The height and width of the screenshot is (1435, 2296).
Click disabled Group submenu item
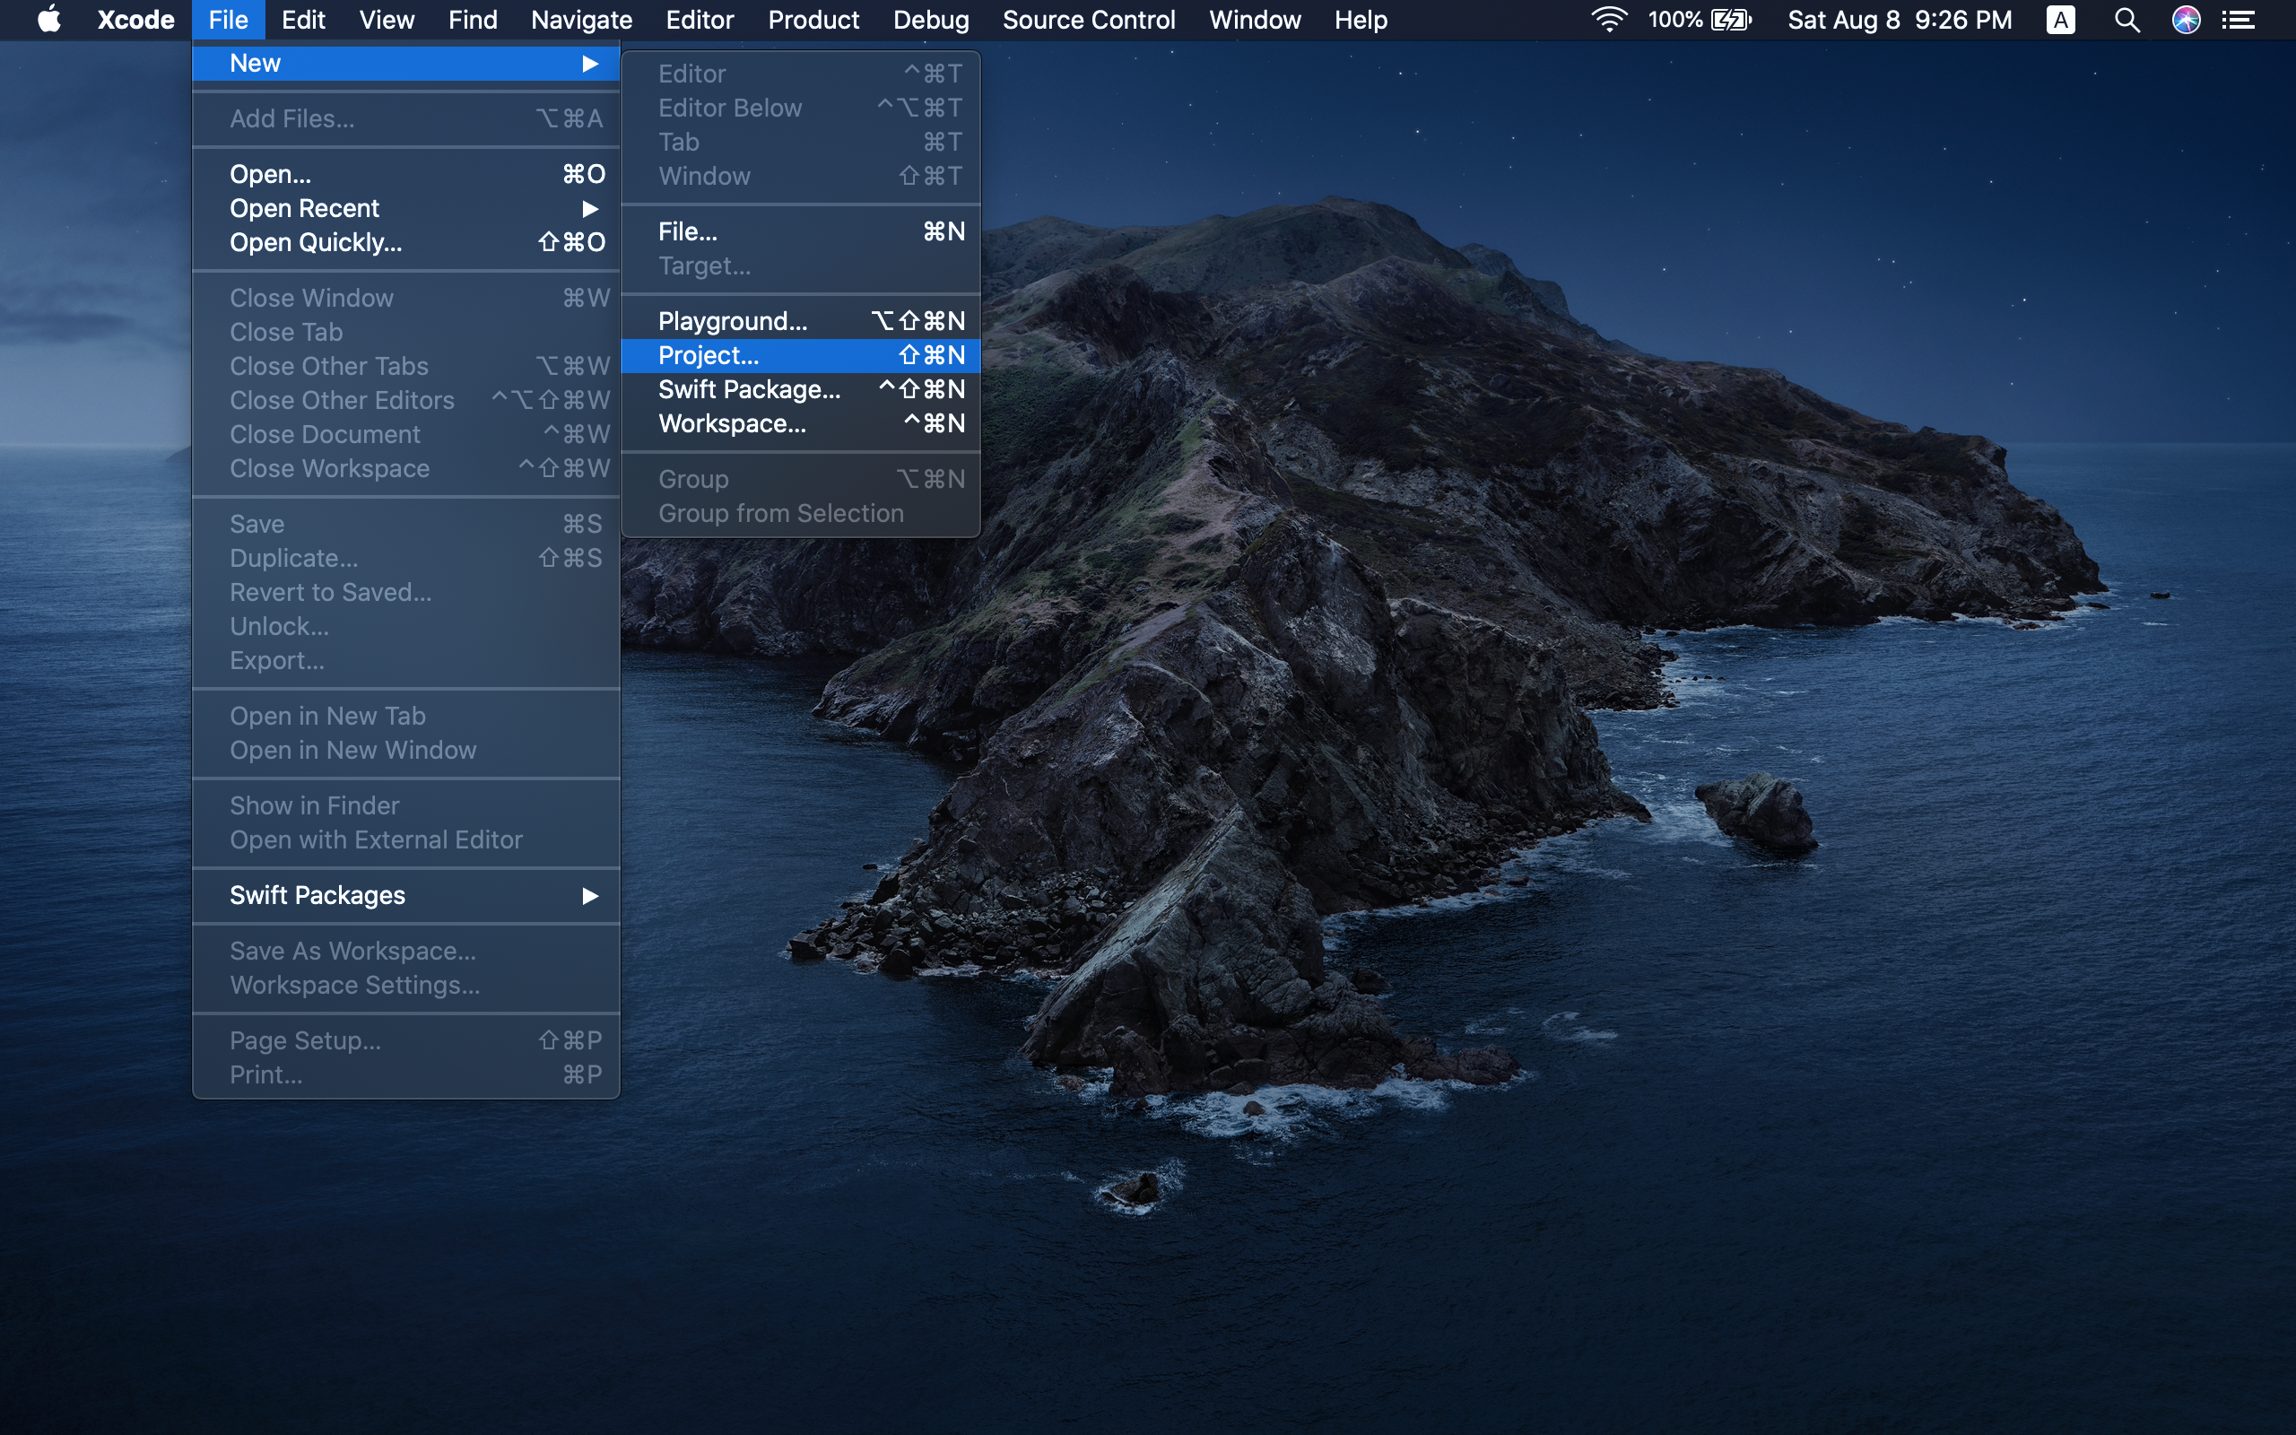coord(801,479)
